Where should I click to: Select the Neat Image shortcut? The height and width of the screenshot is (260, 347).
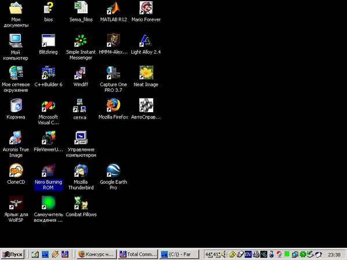coord(146,73)
